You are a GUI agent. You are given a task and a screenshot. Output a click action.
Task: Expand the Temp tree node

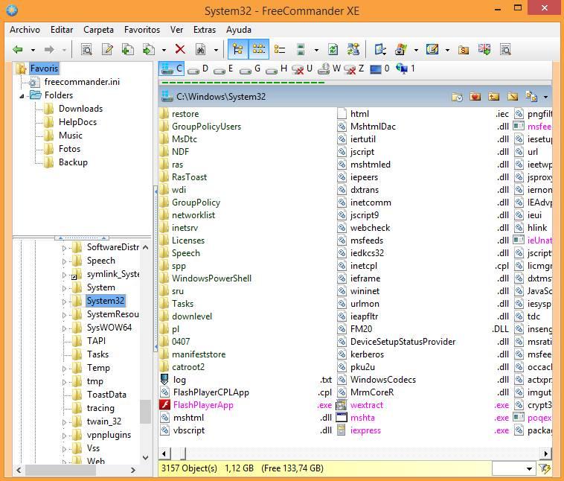coord(65,369)
